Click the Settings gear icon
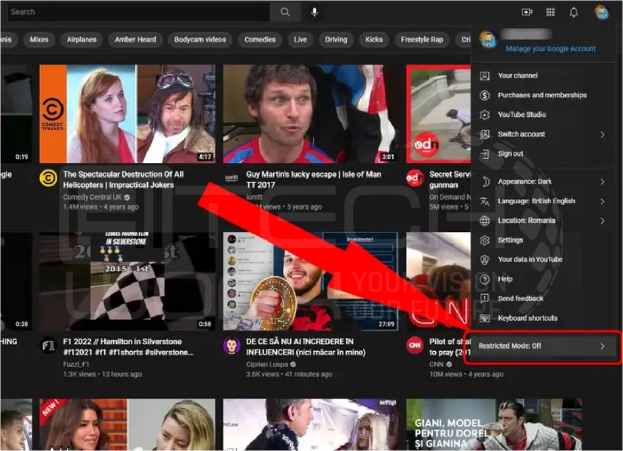The image size is (623, 451). click(x=485, y=240)
